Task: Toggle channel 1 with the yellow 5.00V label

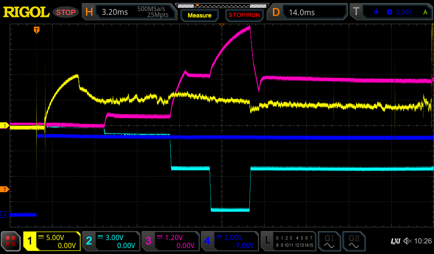Action: [x=52, y=241]
